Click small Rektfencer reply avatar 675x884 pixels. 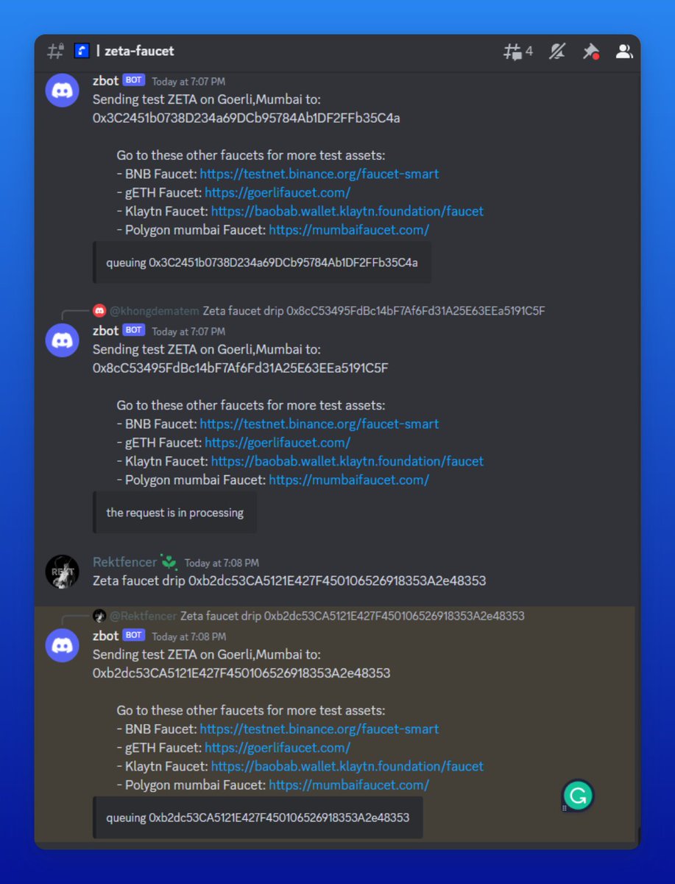point(99,616)
